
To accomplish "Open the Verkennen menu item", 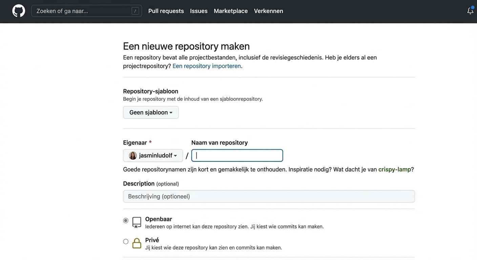I will (269, 11).
